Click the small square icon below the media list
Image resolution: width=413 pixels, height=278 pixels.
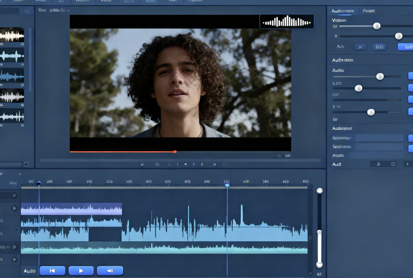[x=26, y=164]
